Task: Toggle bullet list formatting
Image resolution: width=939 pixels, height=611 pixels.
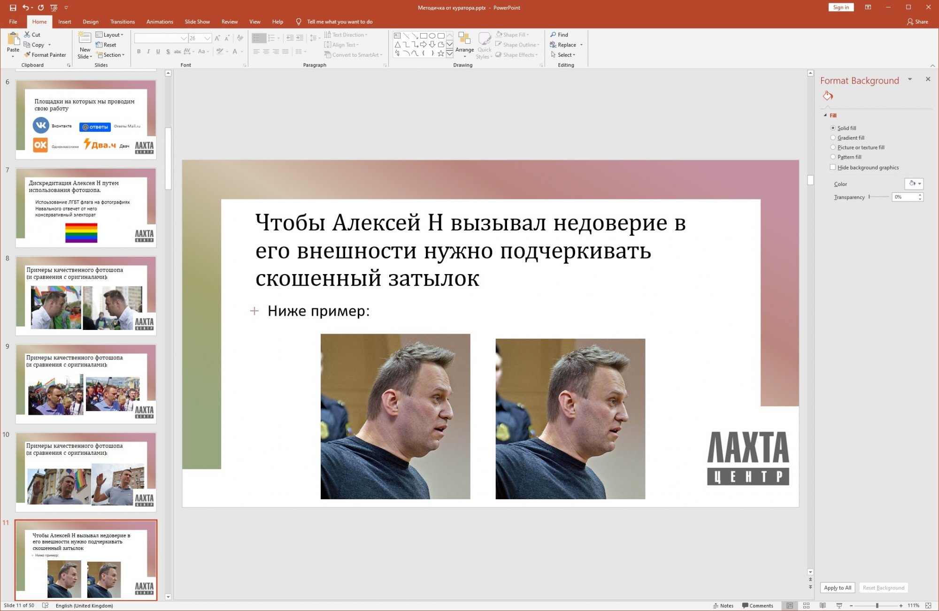Action: [x=256, y=38]
